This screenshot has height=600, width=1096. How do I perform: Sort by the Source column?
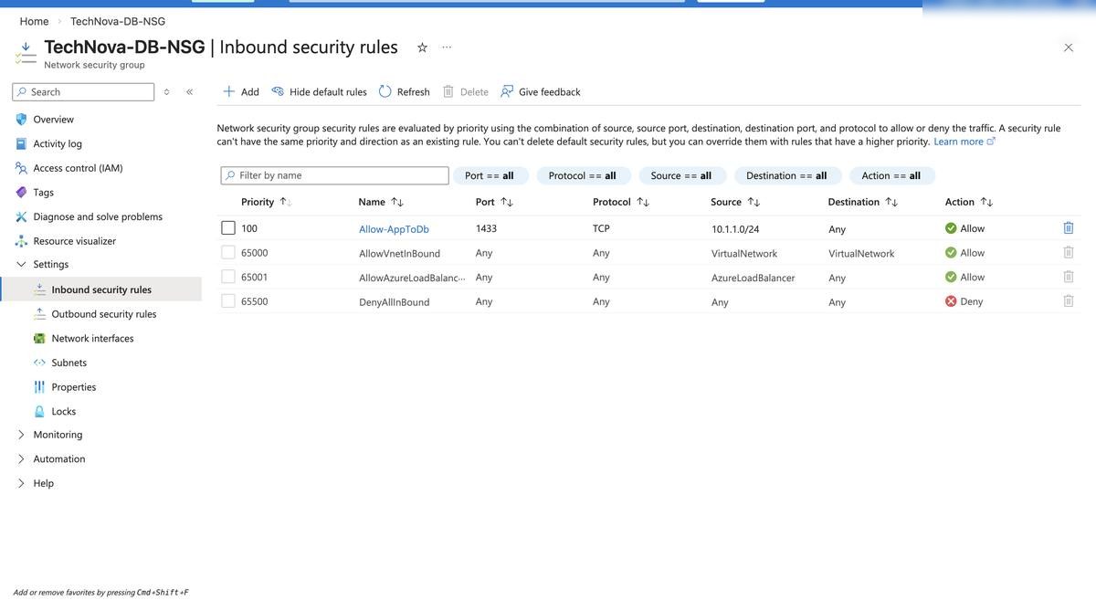[x=735, y=202]
